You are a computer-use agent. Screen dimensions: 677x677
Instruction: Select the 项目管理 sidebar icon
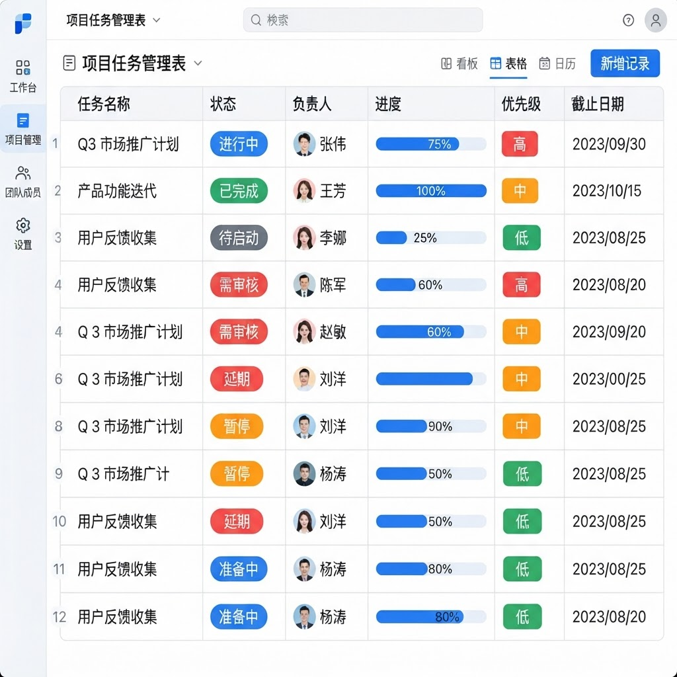[x=23, y=120]
